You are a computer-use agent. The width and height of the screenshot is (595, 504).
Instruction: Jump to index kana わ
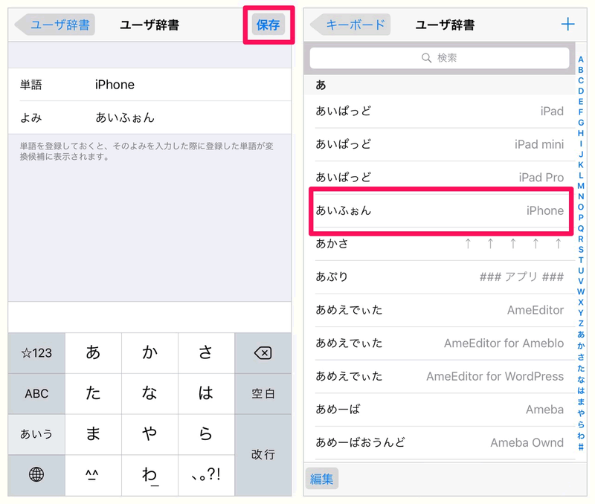coord(581,436)
